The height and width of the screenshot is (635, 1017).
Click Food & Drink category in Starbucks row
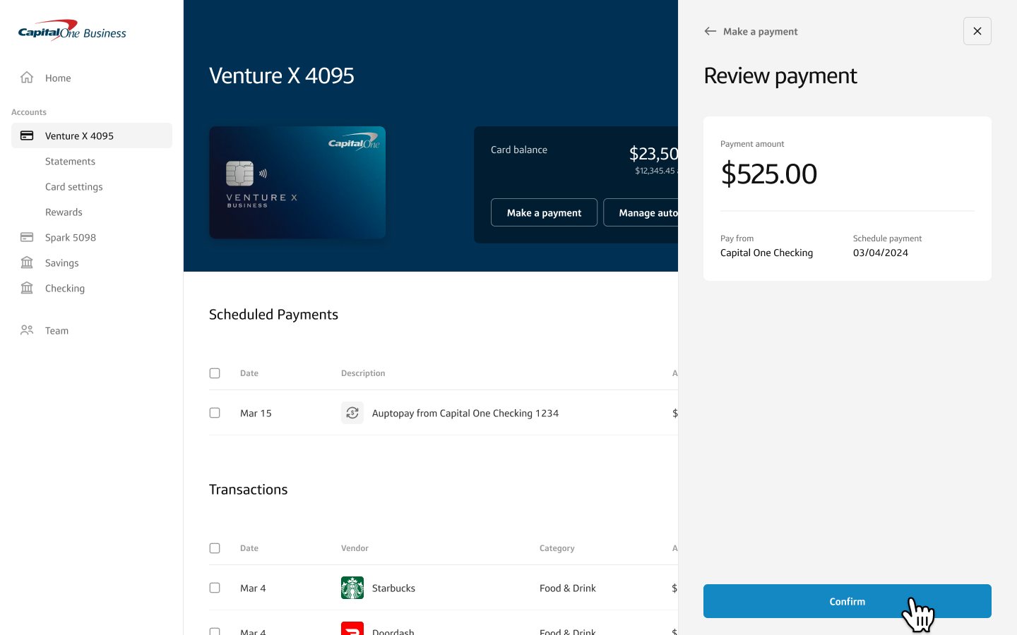[x=568, y=588]
